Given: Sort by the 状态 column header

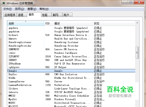Looking at the screenshot, I should click(114, 23).
